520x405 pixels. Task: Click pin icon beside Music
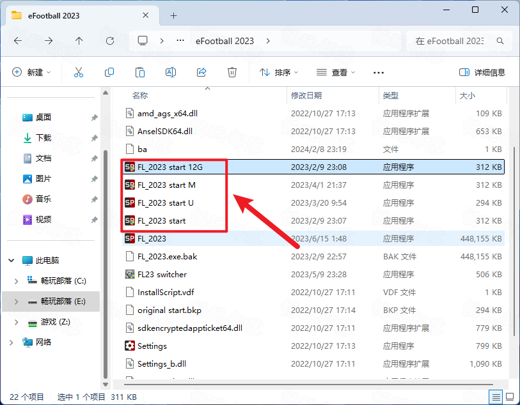pyautogui.click(x=94, y=199)
